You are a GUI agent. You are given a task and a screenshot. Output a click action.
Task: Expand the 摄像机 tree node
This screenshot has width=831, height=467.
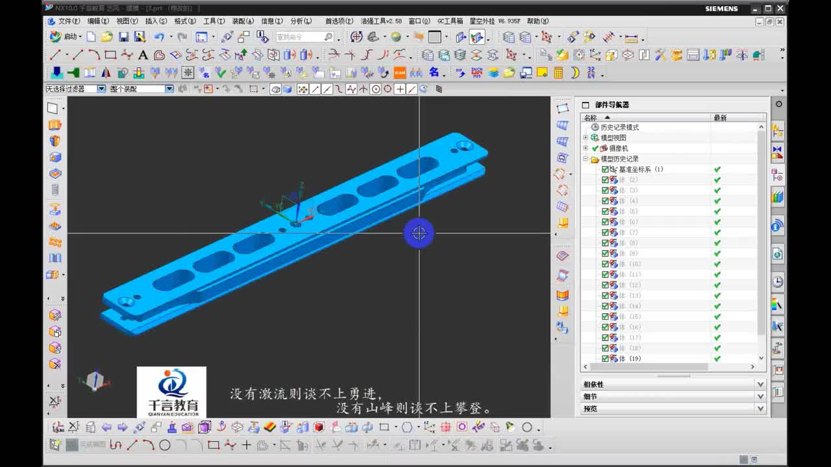point(586,148)
